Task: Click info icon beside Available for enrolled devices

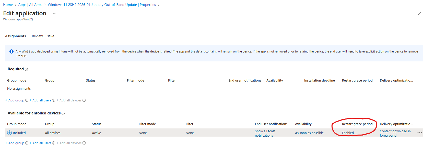Action: click(x=63, y=113)
